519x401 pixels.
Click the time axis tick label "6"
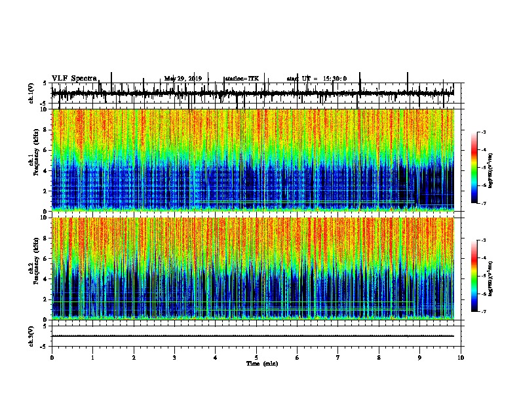click(298, 358)
